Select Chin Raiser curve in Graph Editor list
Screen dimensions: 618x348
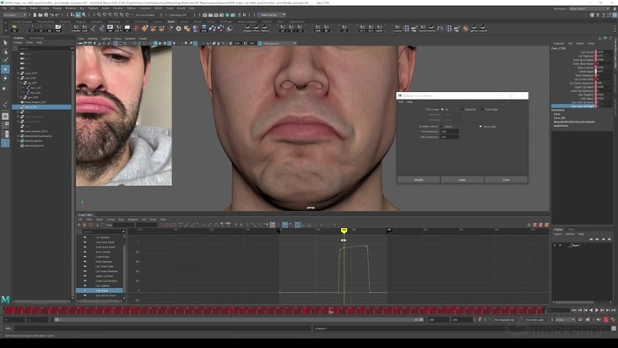100,291
